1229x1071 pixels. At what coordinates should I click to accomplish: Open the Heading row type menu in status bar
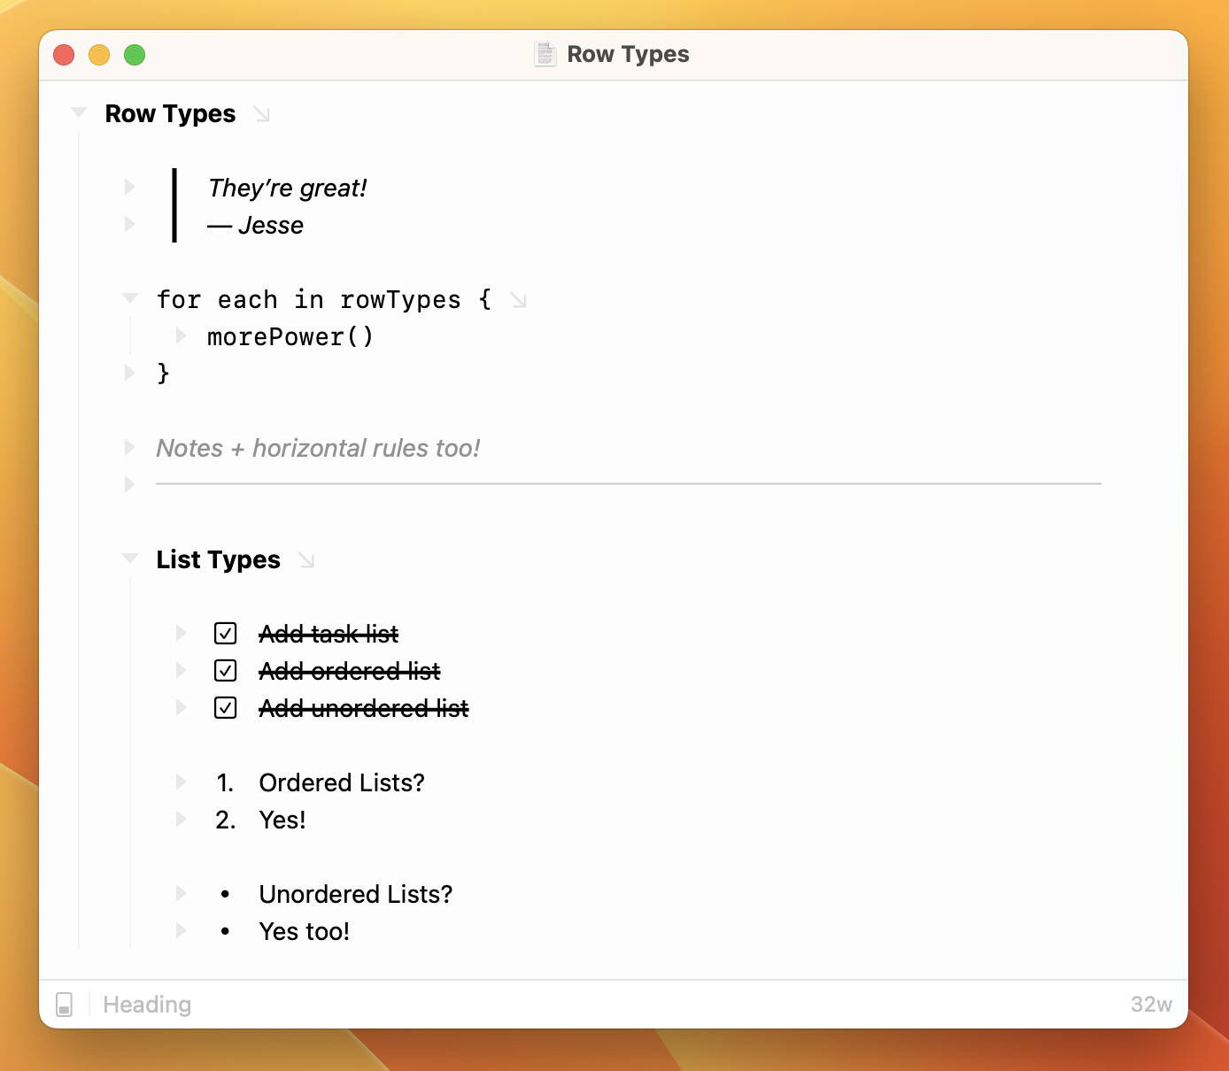(x=147, y=1005)
